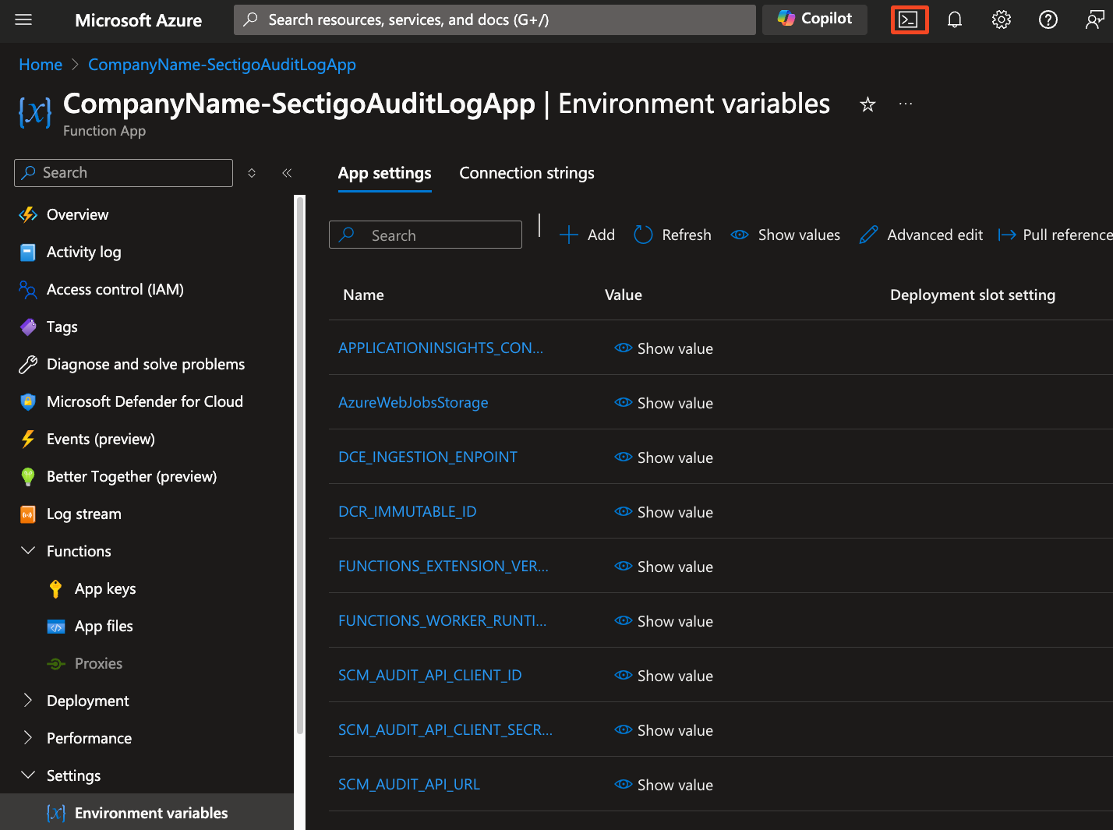Open the FUNCTIONS_EXTENSION_VER... setting
Viewport: 1113px width, 830px height.
tap(443, 566)
